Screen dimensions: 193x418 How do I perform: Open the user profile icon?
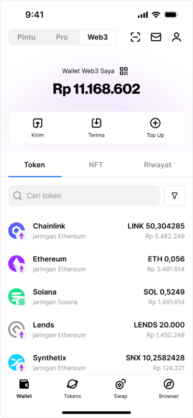pyautogui.click(x=176, y=37)
